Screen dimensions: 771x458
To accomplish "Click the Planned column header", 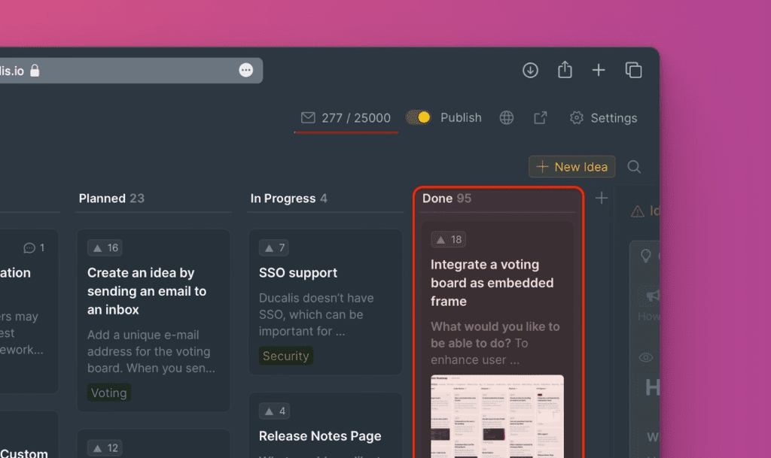I will [111, 199].
